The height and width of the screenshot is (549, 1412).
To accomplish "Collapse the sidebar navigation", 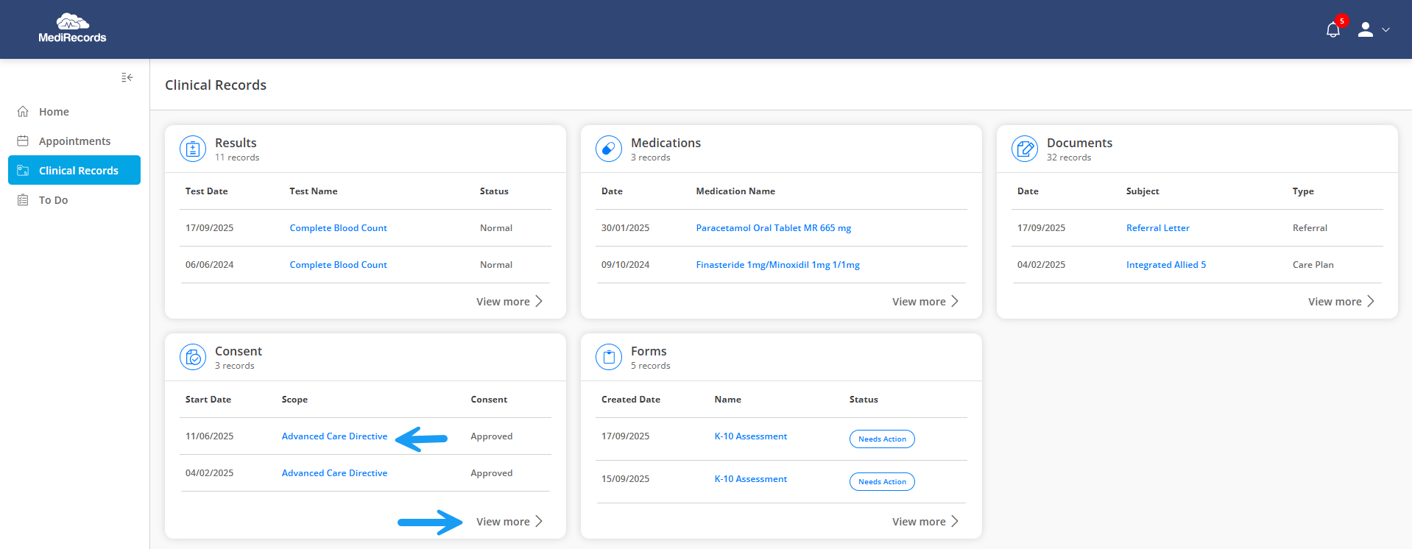I will pyautogui.click(x=127, y=77).
